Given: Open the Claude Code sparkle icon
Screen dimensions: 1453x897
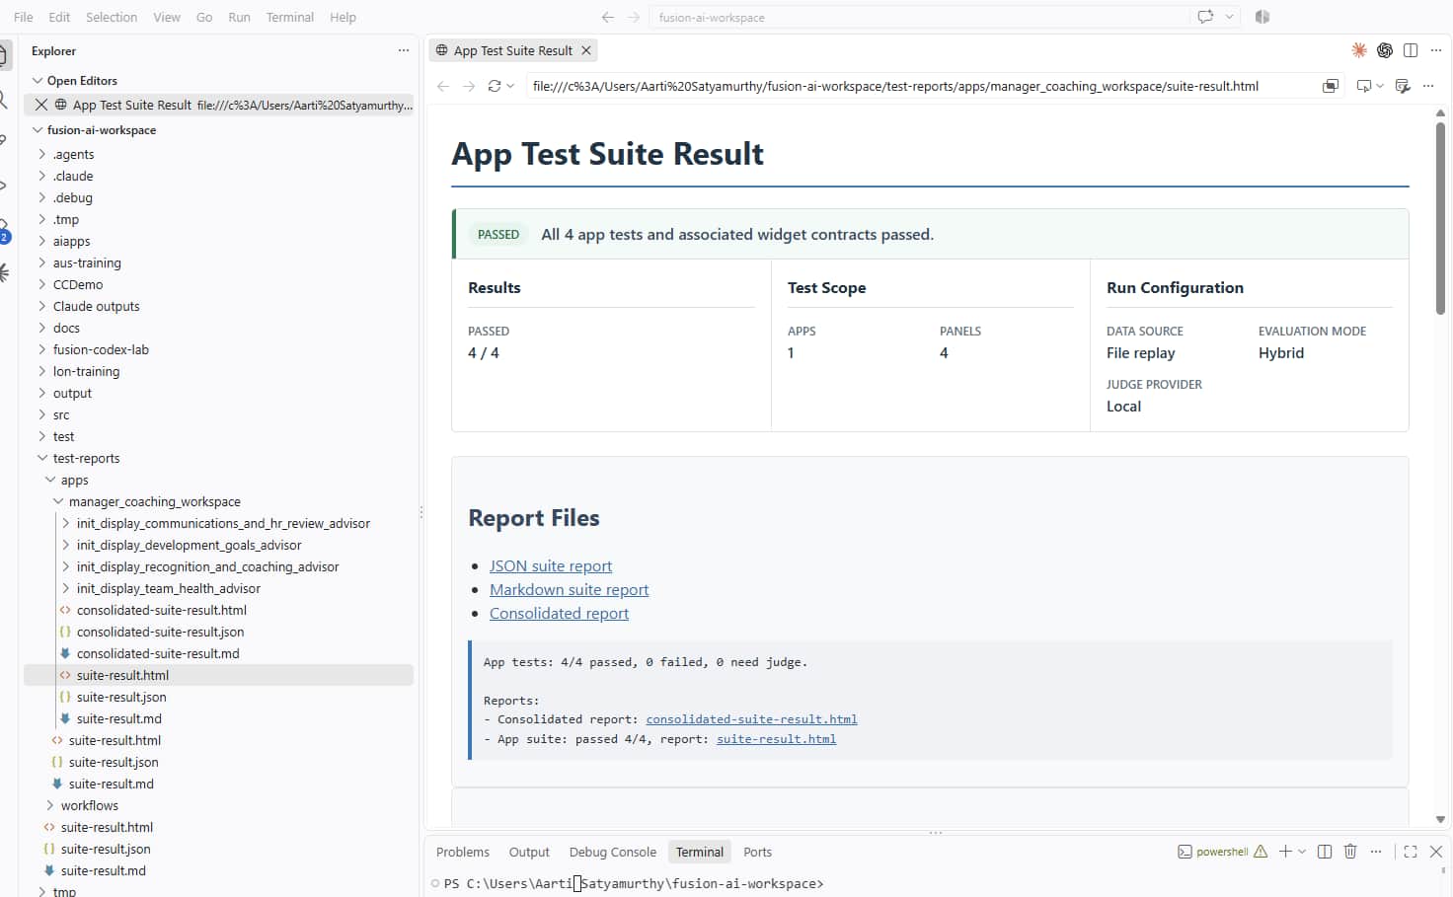Looking at the screenshot, I should 1359,50.
